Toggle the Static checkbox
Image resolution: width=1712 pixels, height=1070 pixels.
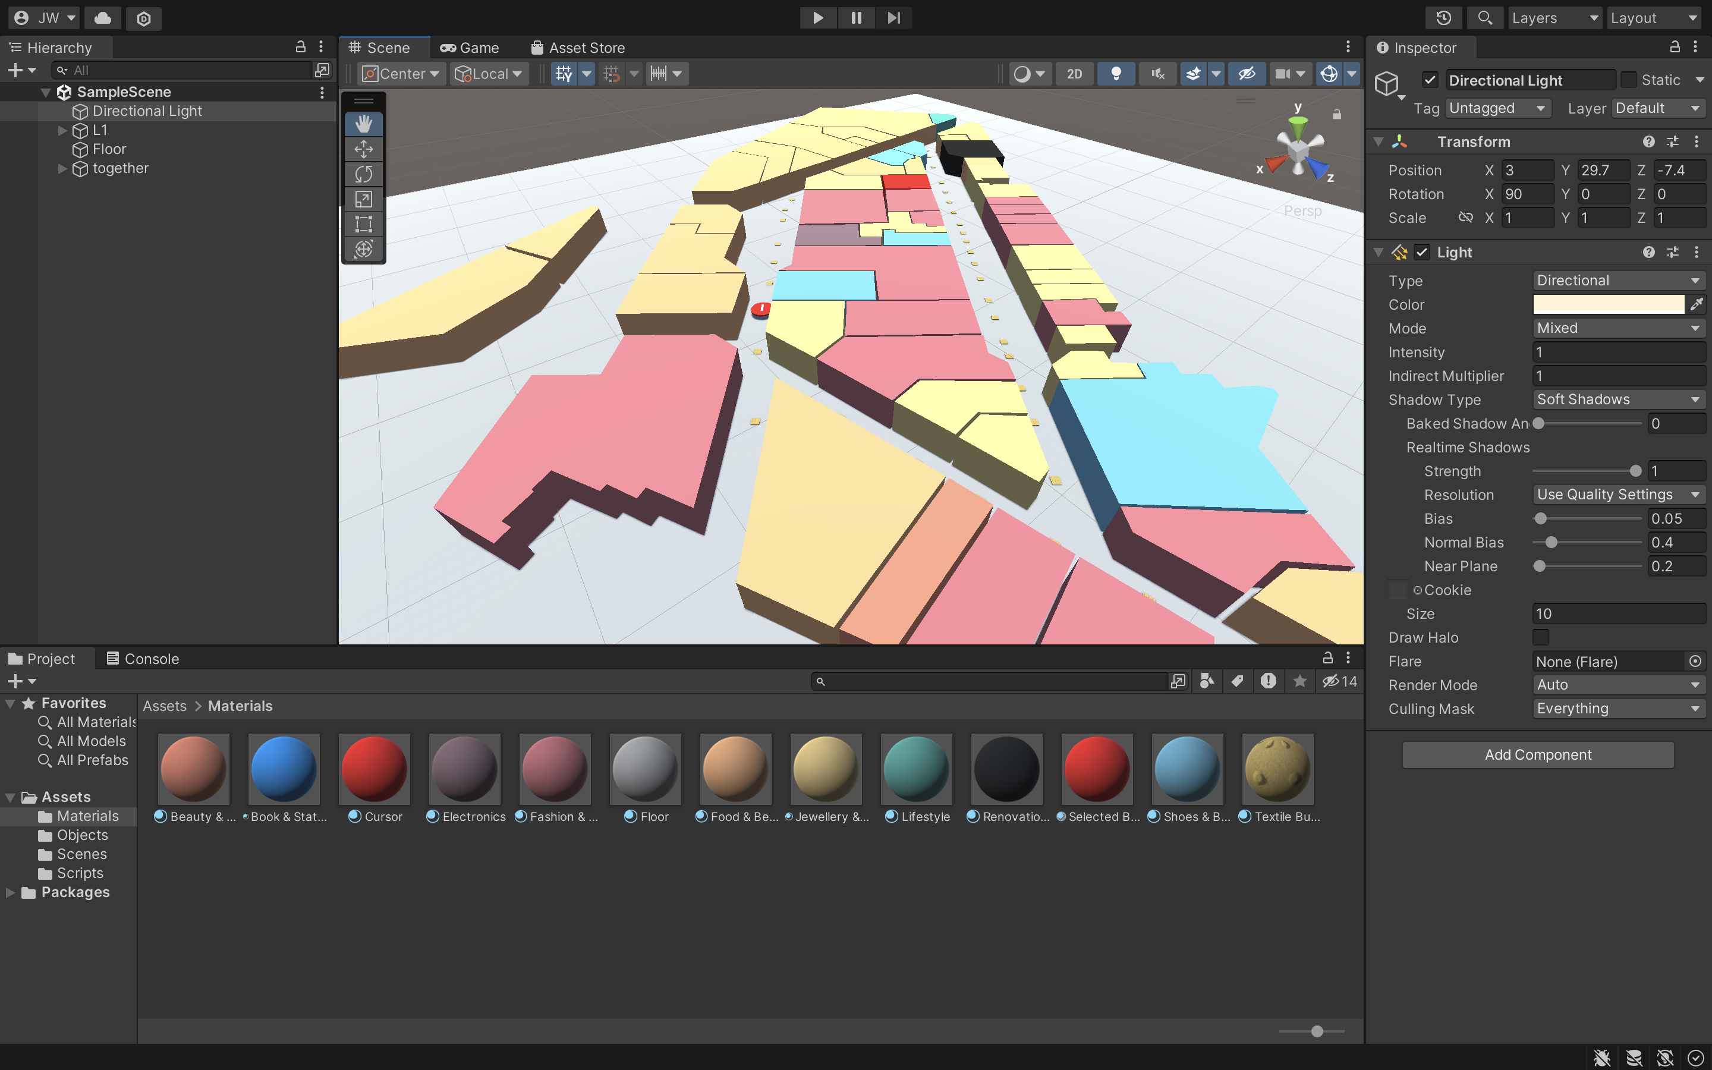tap(1629, 80)
